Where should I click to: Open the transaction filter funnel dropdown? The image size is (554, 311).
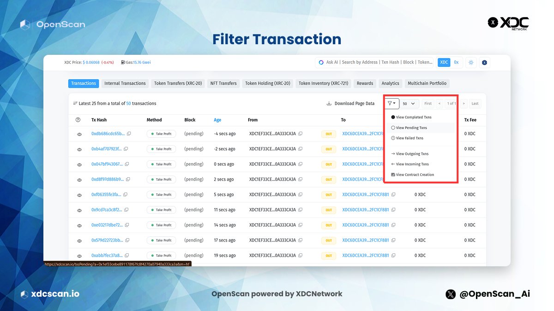click(x=391, y=104)
